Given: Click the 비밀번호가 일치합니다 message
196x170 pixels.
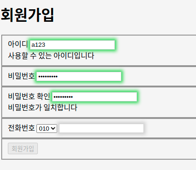Looking at the screenshot, I should [42, 107].
